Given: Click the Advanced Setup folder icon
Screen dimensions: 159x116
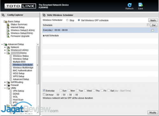Looking at the screenshot, I should [x=5, y=44].
